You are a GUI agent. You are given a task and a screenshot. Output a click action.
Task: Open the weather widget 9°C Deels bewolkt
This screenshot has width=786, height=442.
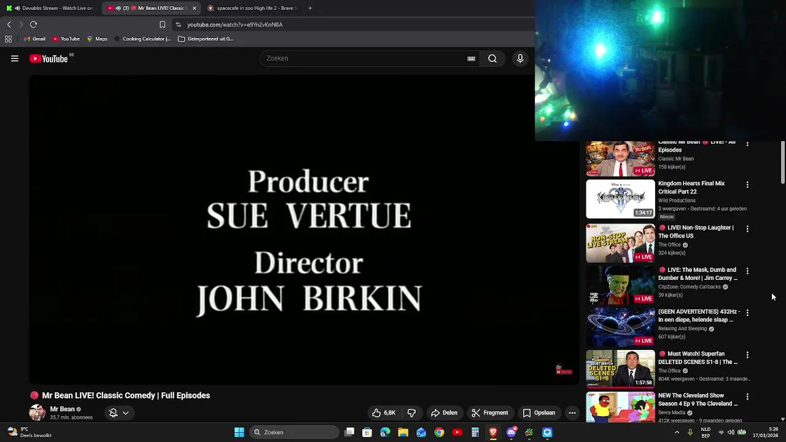click(29, 432)
